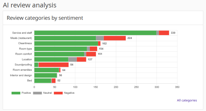Click the green Location positive segment
Screen dimensions: 206x111
51,59
